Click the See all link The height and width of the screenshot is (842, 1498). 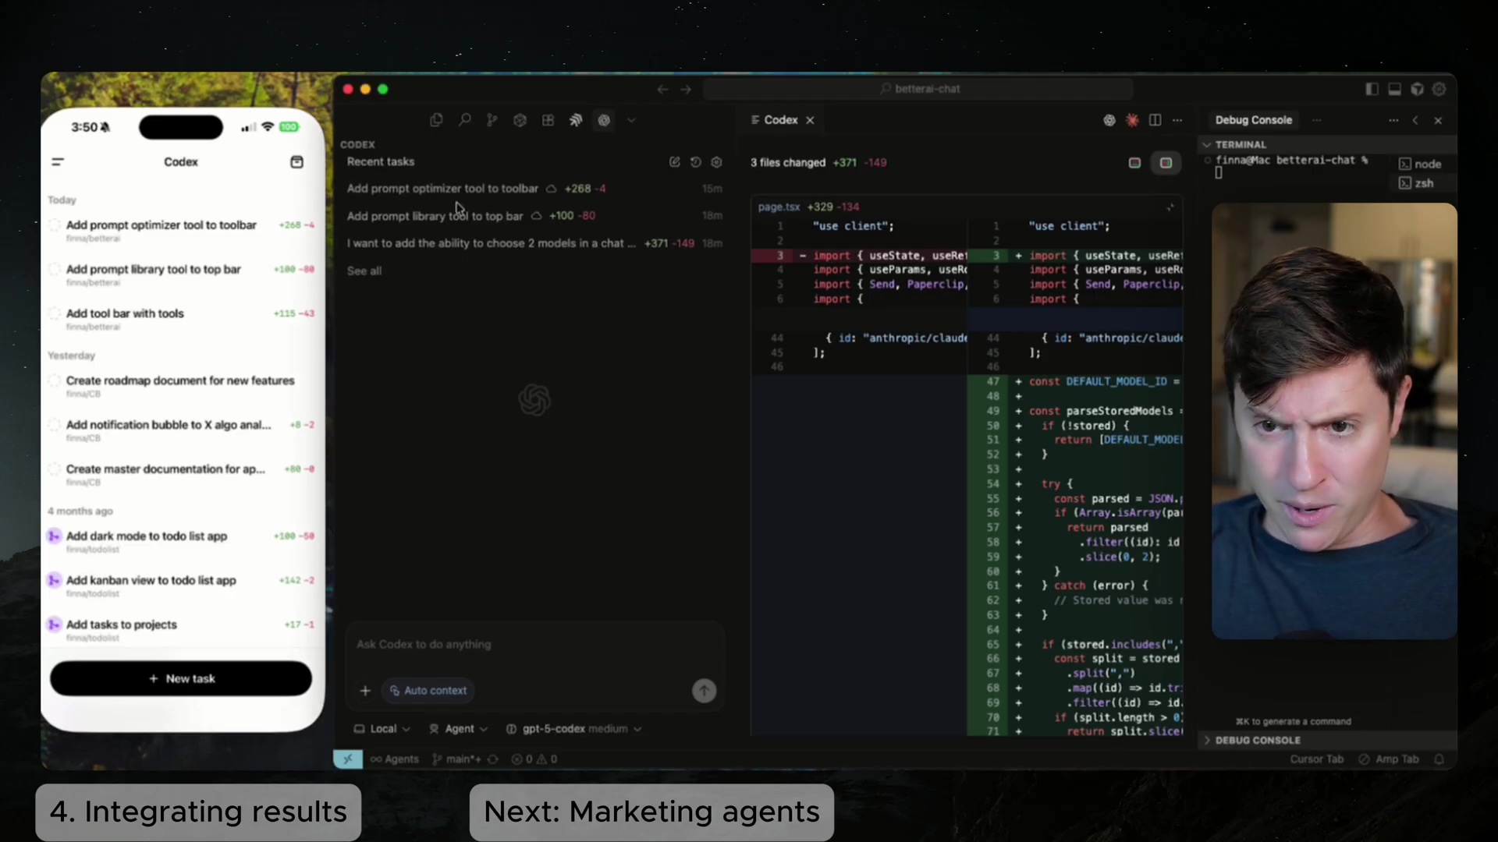(x=364, y=271)
